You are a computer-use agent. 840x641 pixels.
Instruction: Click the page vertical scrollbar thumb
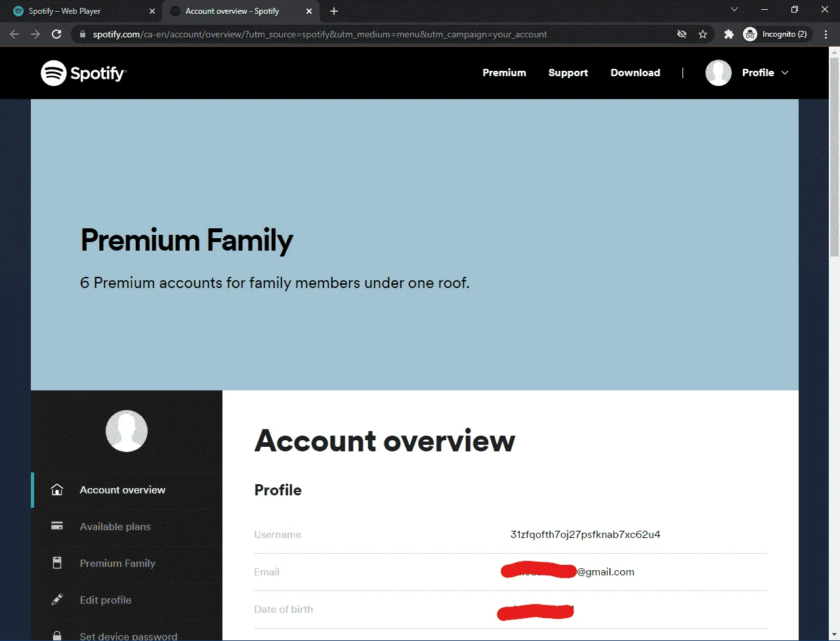834,157
